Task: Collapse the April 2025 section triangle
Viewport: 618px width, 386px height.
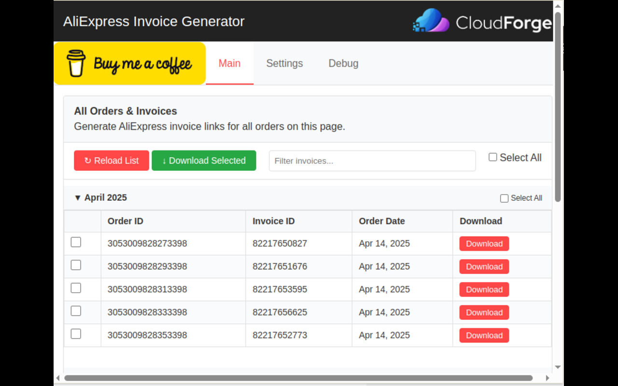Action: (77, 197)
